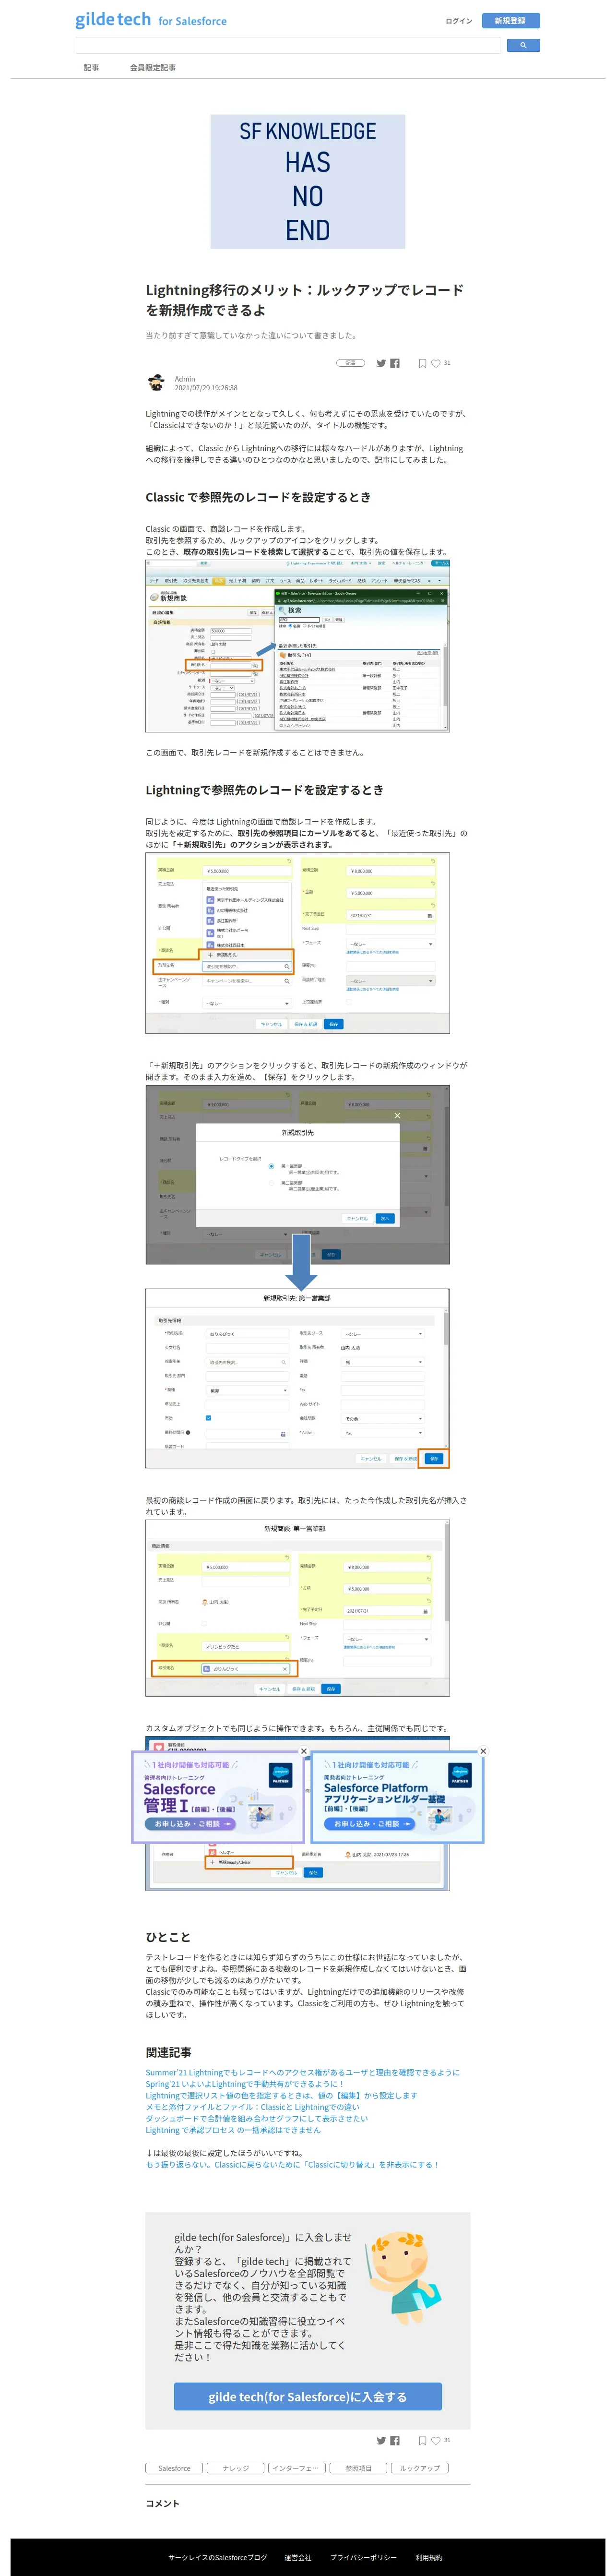Bookmark the article using top bookmark icon
Viewport: 616px width, 2576px height.
(422, 363)
